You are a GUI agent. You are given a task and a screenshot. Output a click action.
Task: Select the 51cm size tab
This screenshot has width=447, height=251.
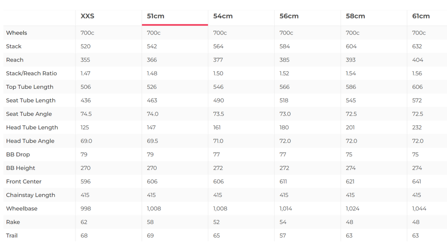coord(155,16)
